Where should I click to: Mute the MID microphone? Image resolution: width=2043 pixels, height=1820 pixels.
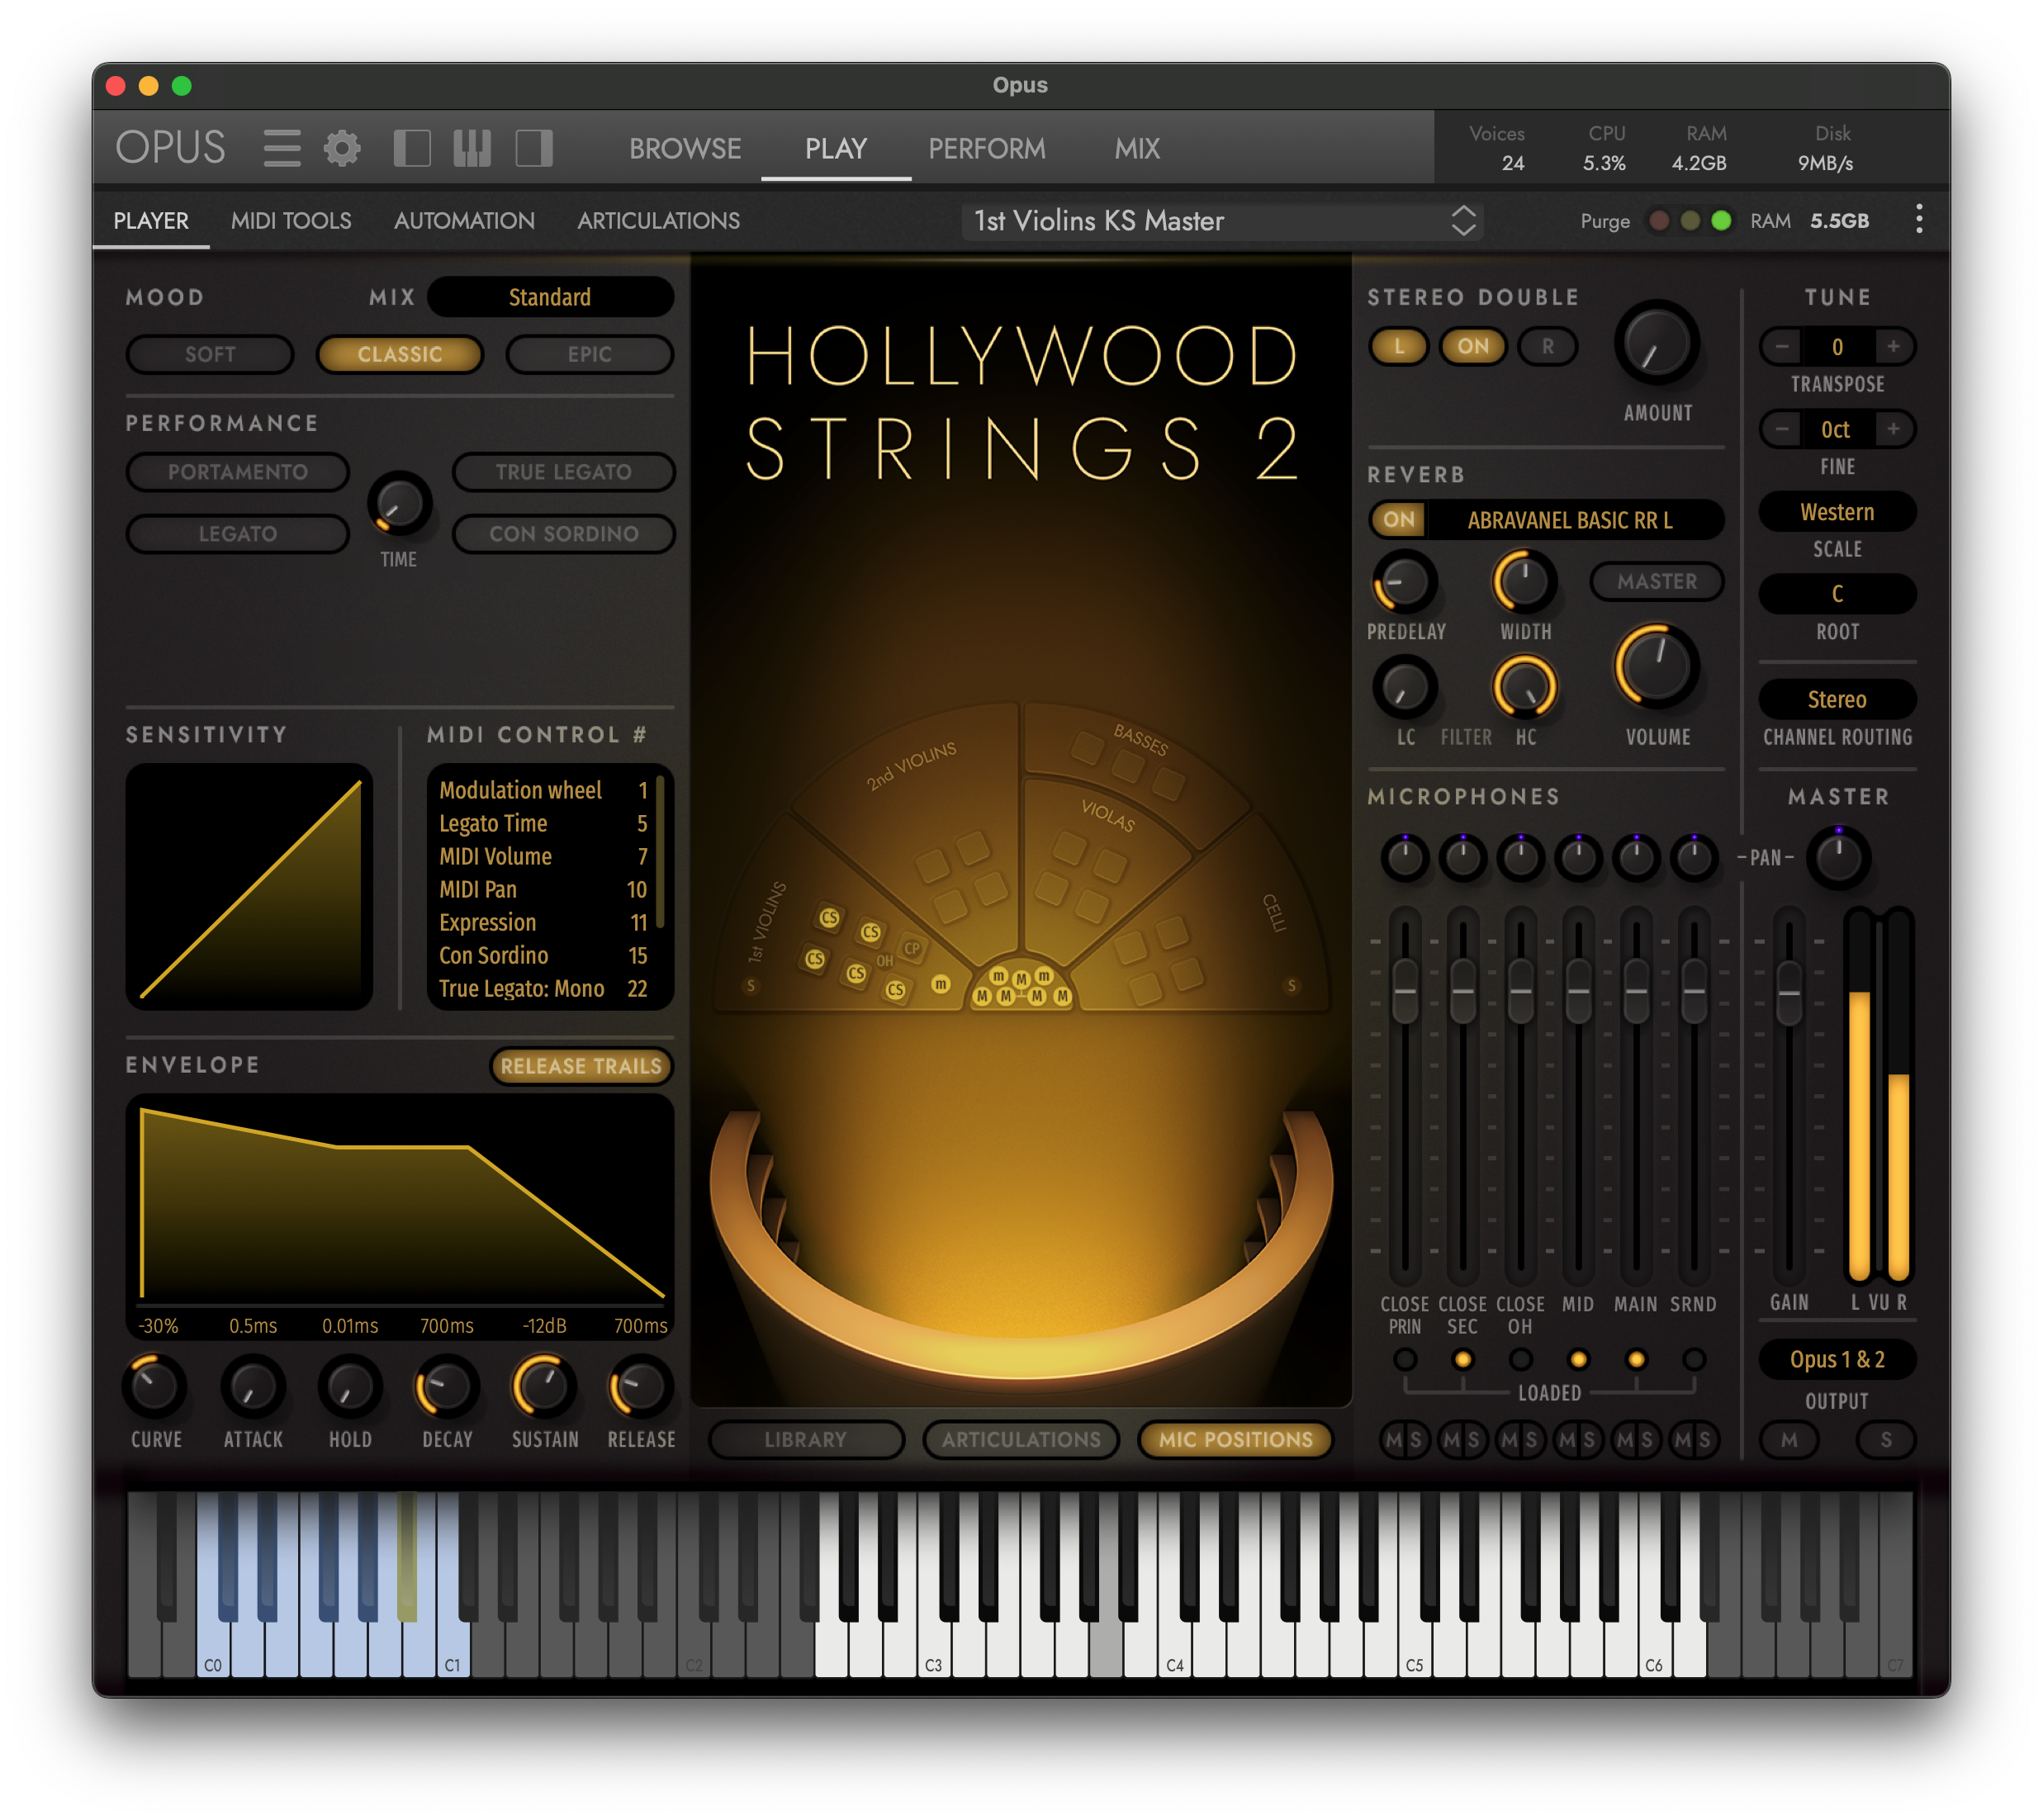[x=1567, y=1440]
